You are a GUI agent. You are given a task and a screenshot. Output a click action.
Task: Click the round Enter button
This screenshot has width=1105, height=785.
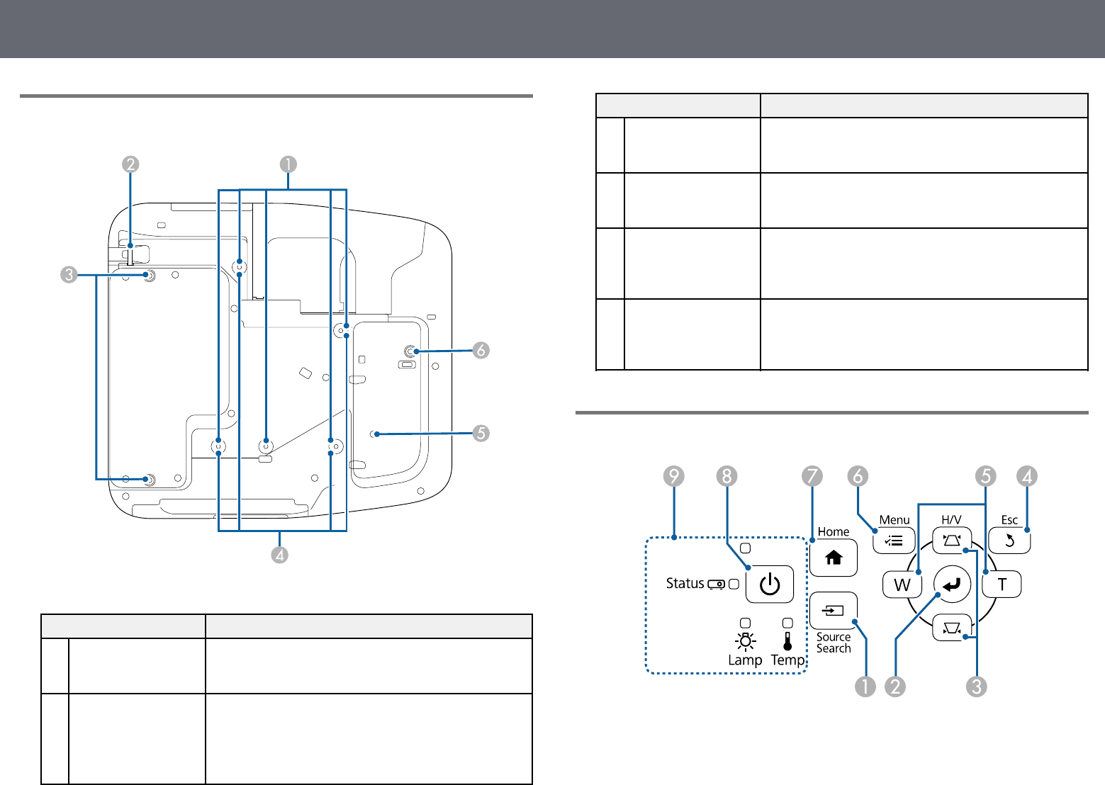(952, 584)
